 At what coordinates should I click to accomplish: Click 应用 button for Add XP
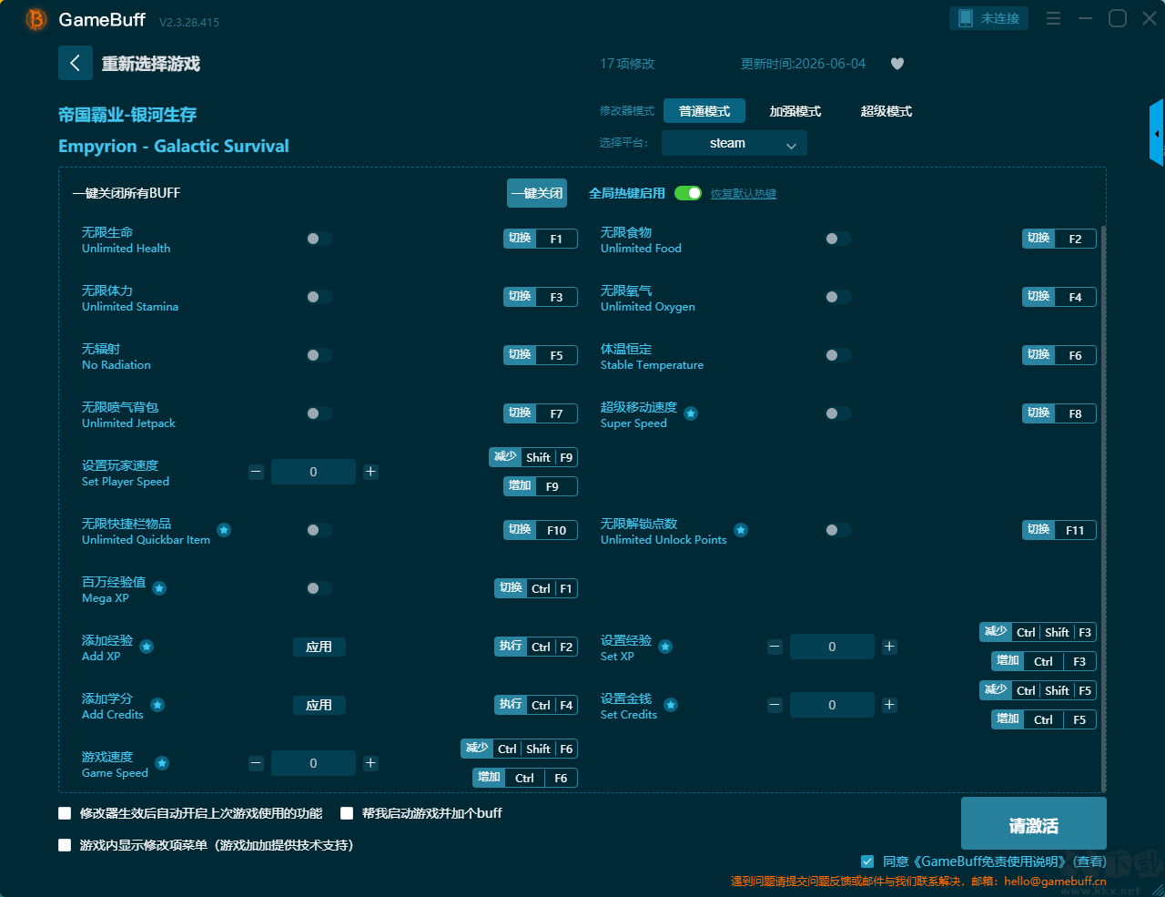(x=319, y=647)
